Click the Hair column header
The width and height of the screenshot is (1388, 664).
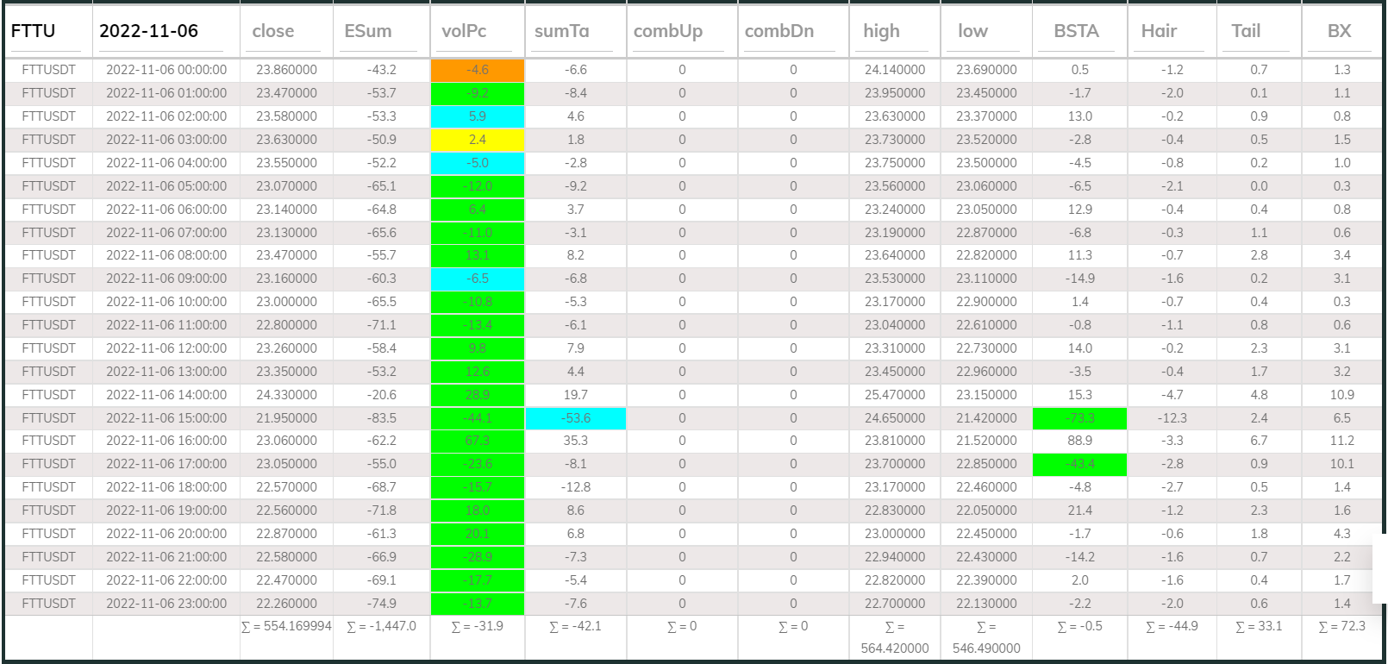[1159, 31]
